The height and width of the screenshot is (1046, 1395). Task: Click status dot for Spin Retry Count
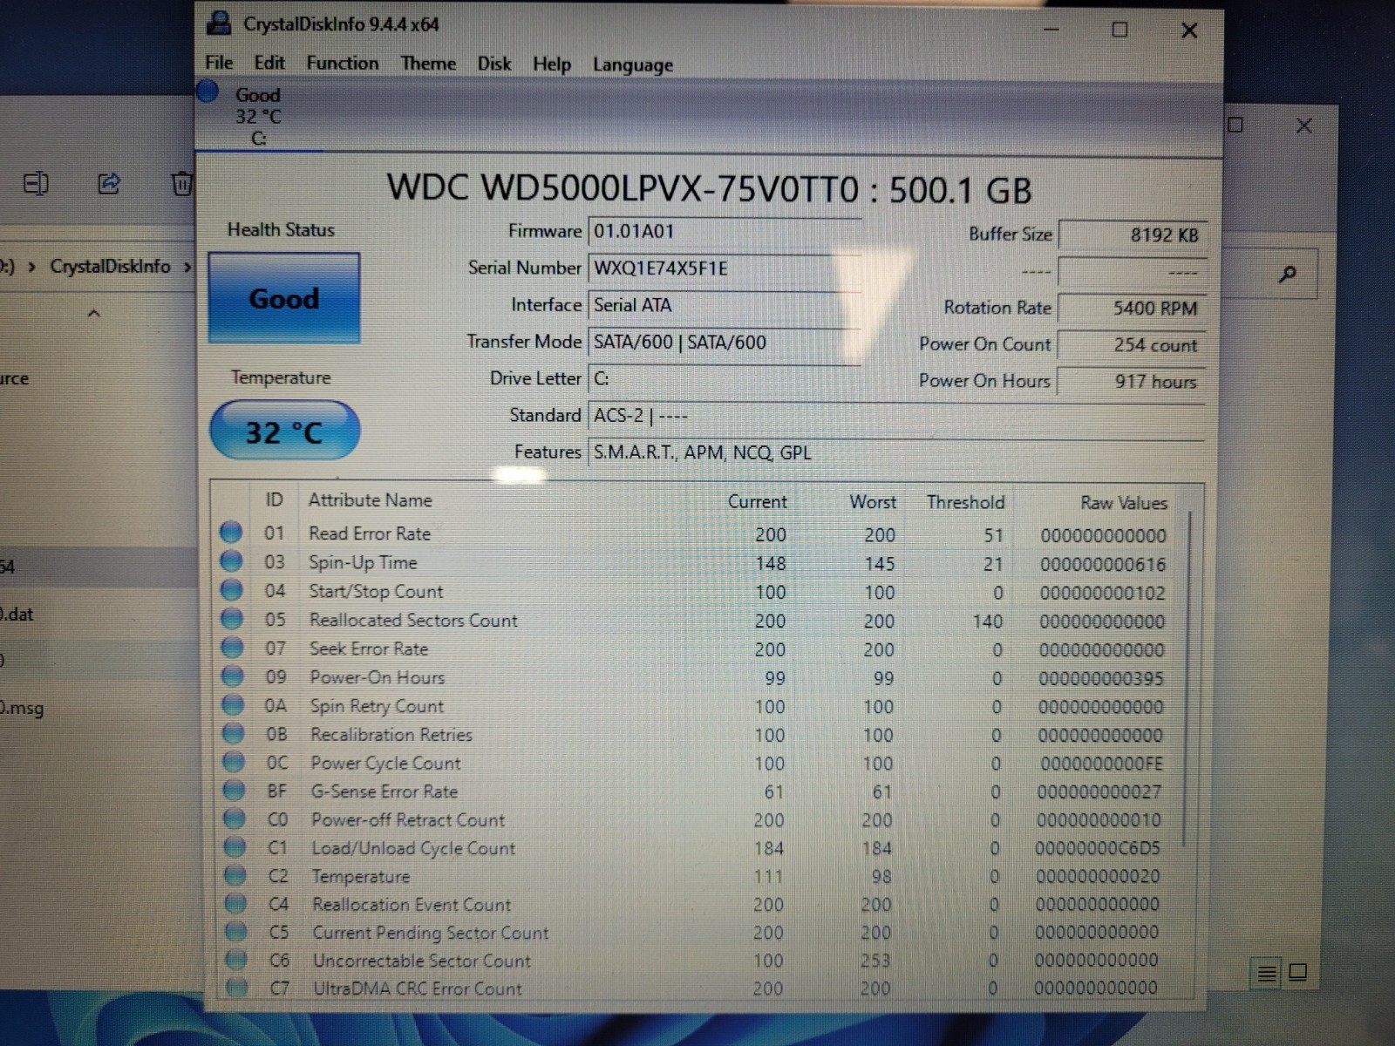point(233,703)
